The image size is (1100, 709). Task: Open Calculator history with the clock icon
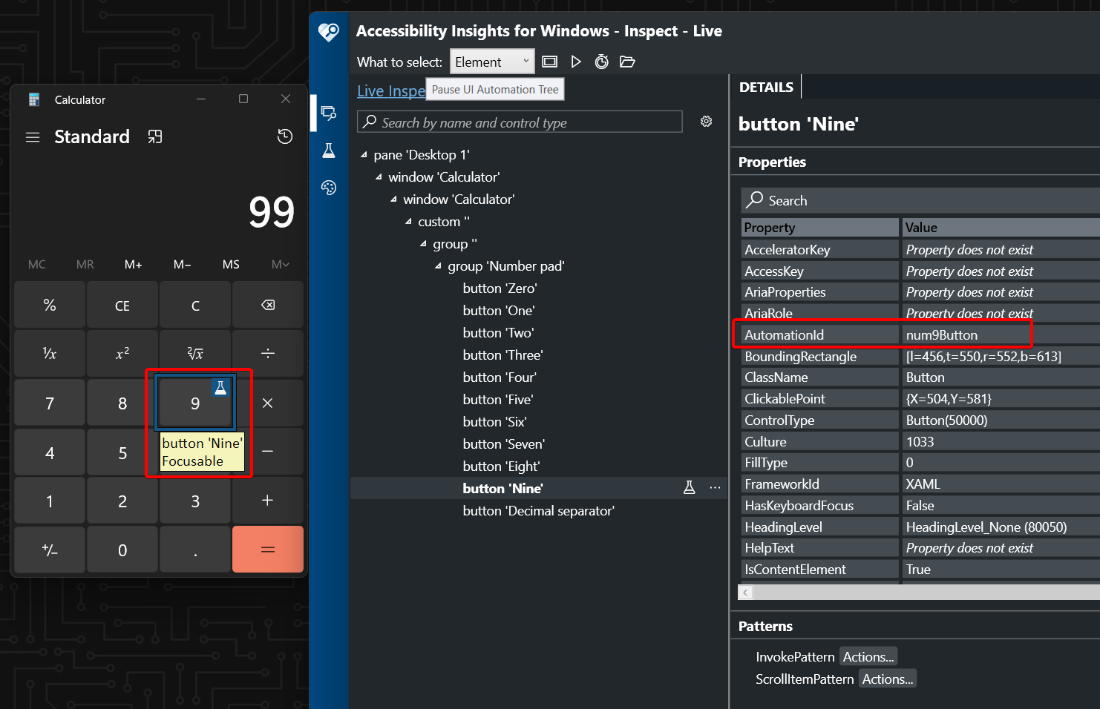[285, 136]
